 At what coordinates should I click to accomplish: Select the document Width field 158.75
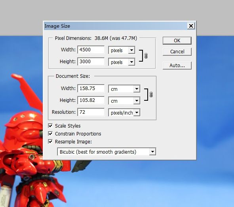pos(91,88)
